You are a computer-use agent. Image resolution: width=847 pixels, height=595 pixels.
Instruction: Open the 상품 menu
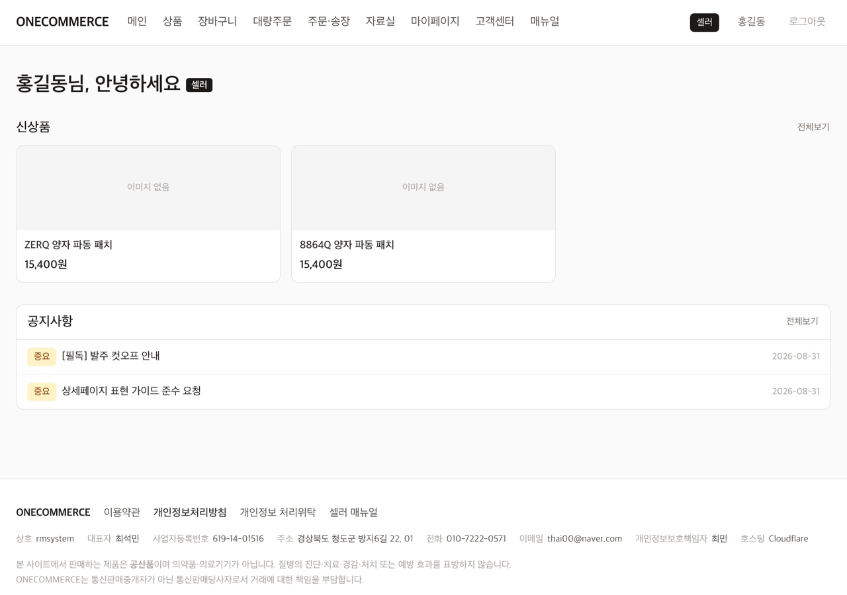[x=172, y=21]
